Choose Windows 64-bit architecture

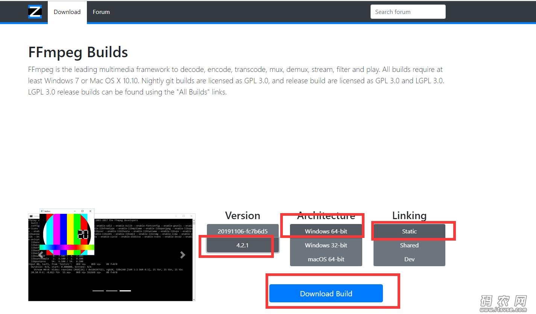tap(326, 231)
